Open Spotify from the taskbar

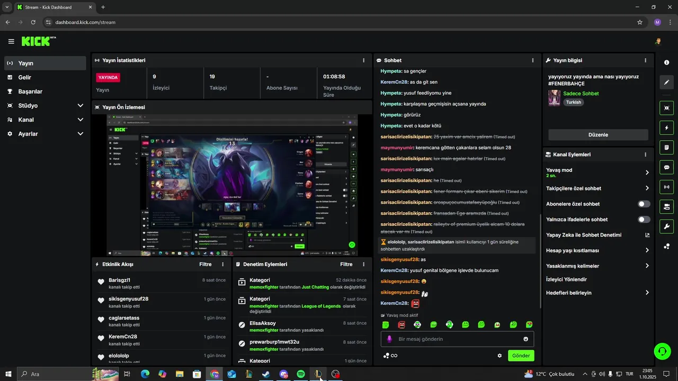point(300,374)
